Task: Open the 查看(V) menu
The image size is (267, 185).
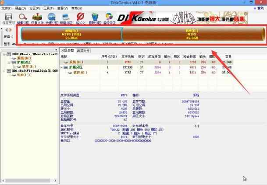Action: pos(63,8)
